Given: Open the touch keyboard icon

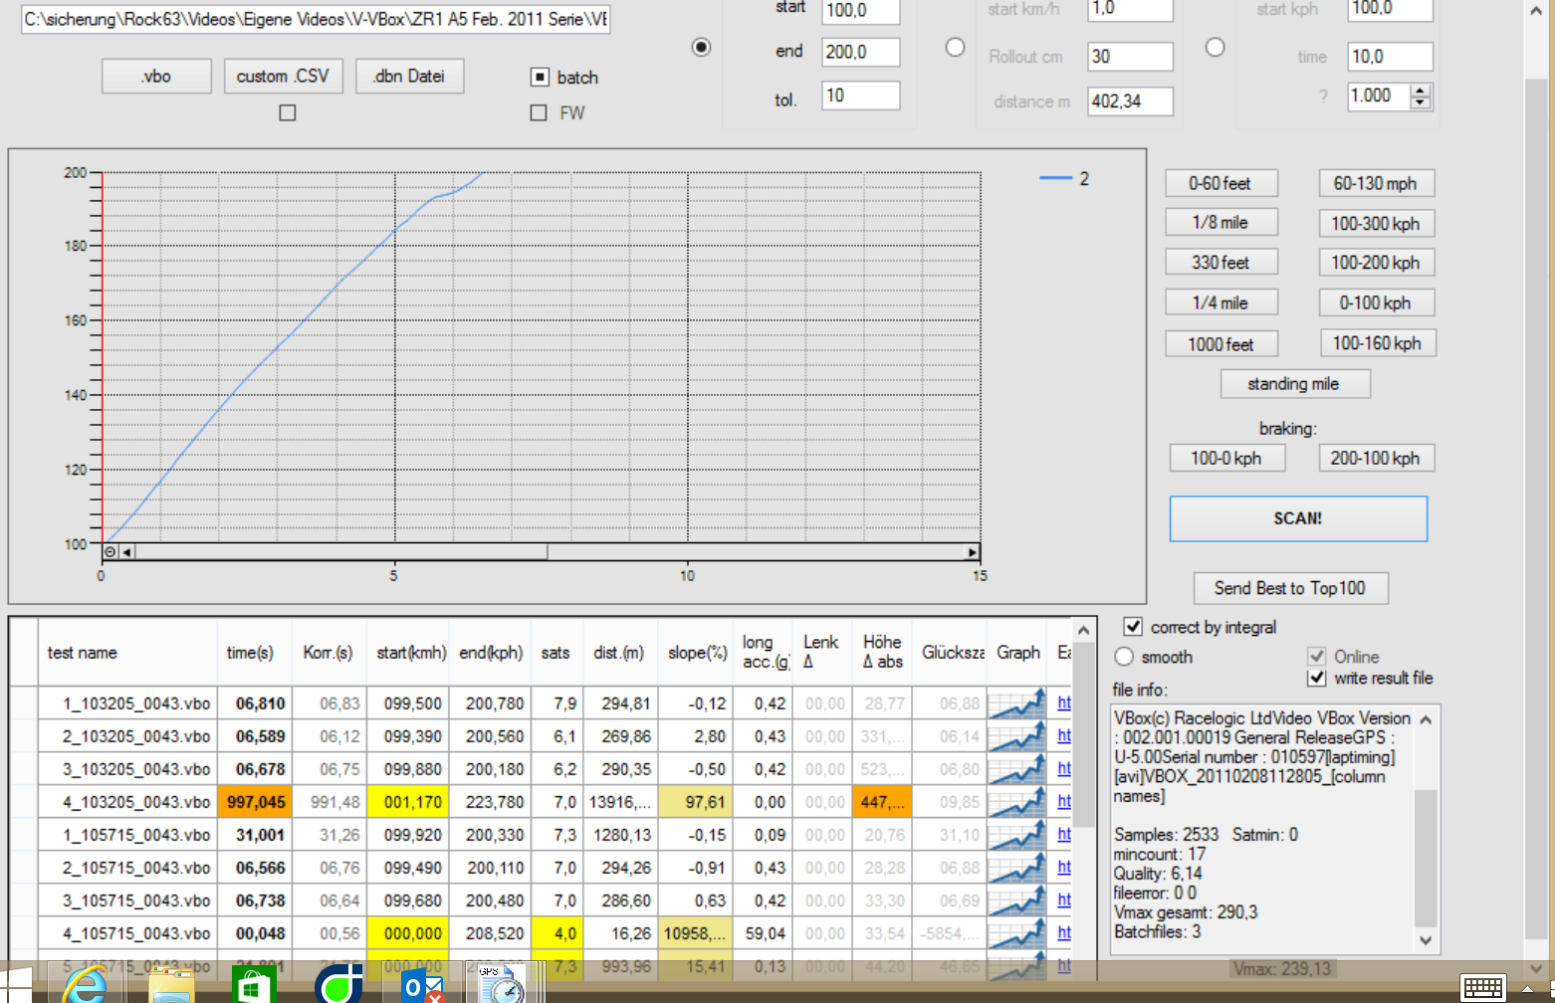Looking at the screenshot, I should [x=1482, y=987].
